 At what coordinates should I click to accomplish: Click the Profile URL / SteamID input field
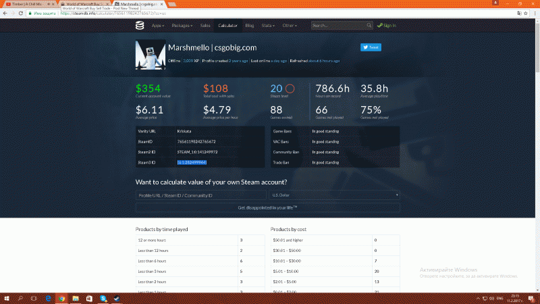[200, 195]
